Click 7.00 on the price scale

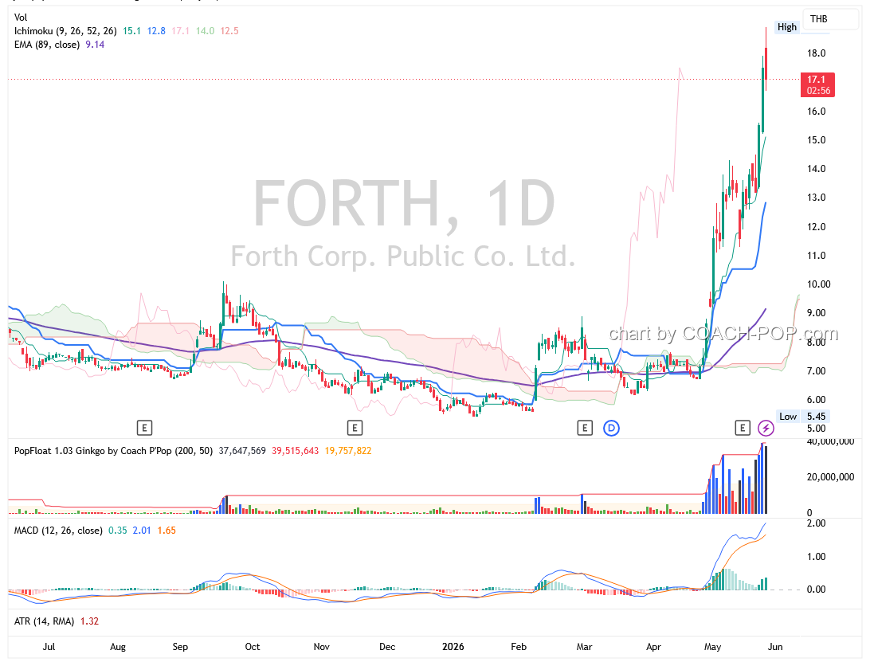pos(816,370)
